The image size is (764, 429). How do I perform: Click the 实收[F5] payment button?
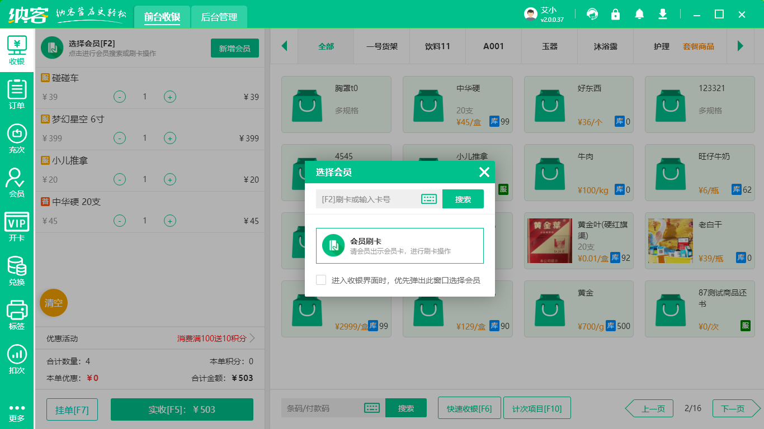point(182,409)
